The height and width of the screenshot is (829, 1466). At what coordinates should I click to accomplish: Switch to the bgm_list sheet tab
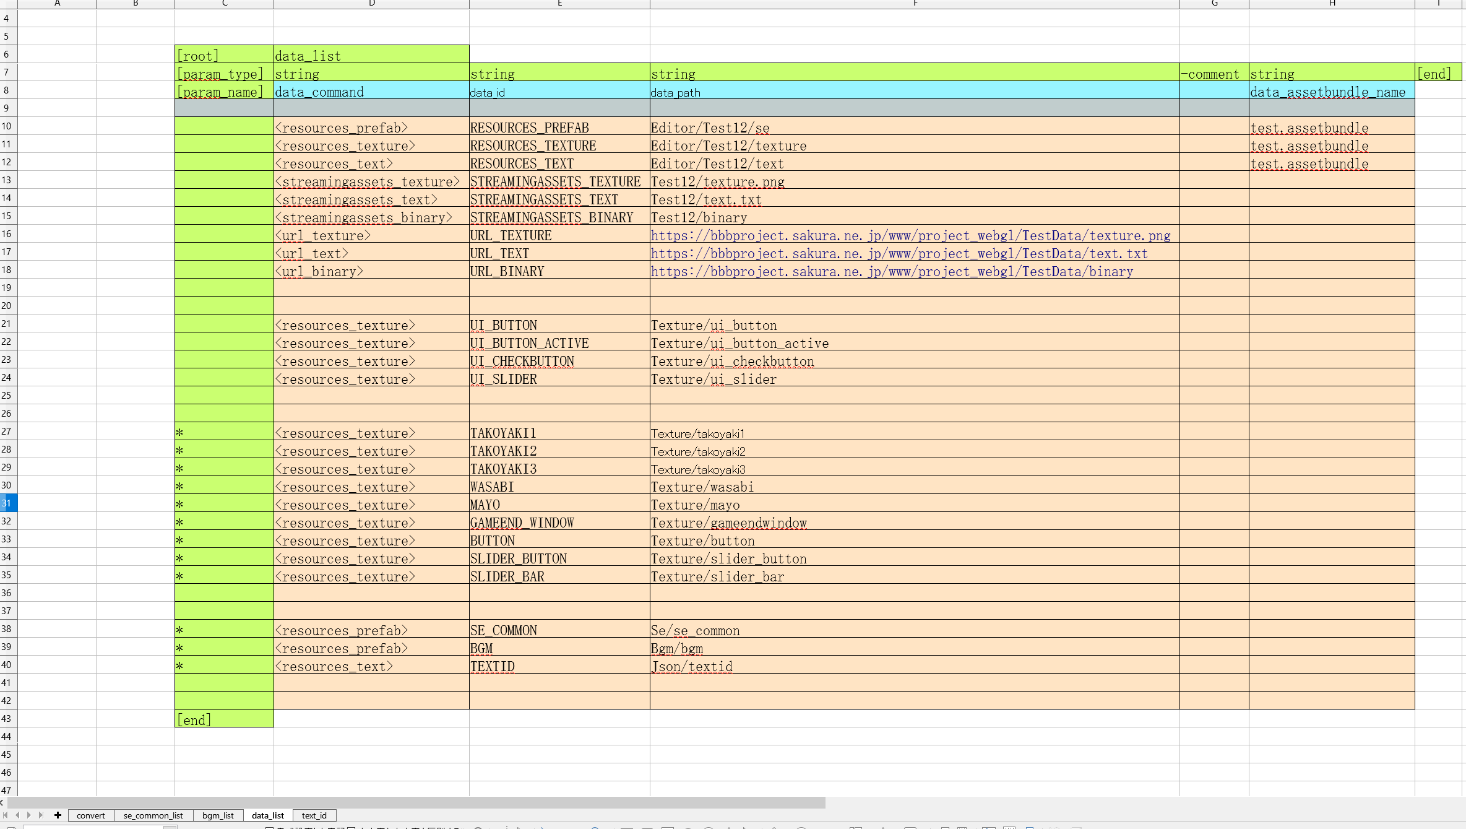(x=218, y=816)
